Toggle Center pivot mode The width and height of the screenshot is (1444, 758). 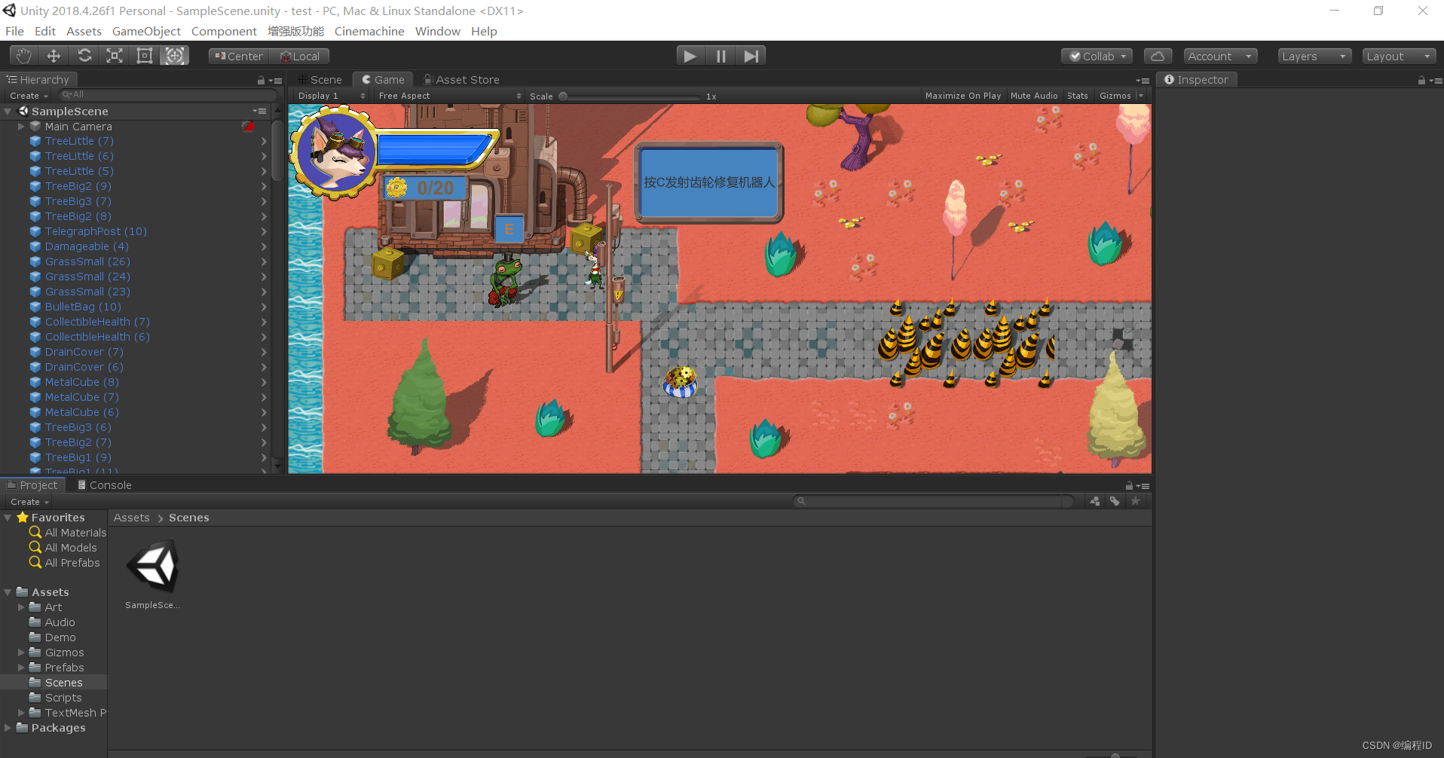coord(239,56)
